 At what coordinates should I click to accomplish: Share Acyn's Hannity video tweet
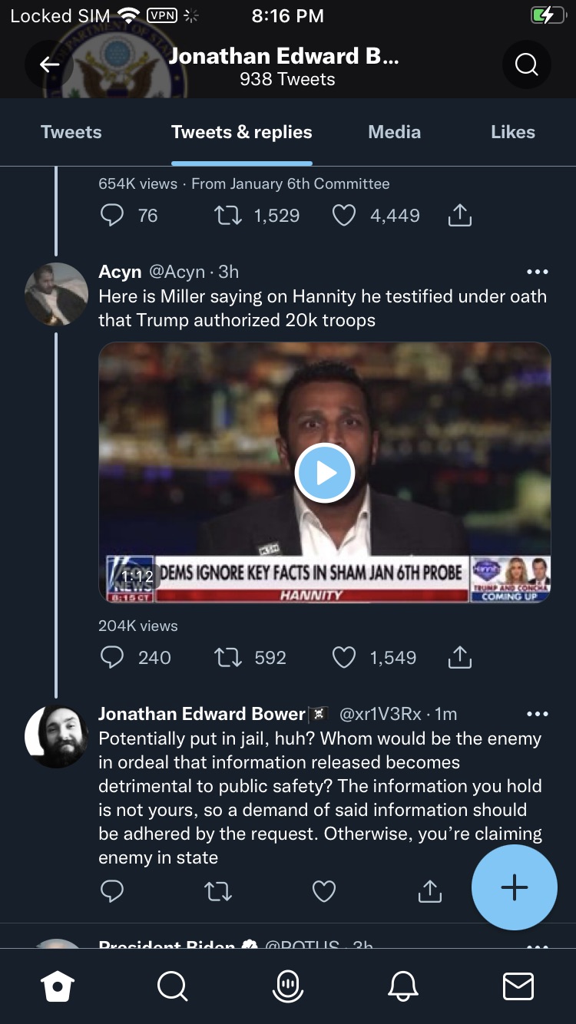459,658
